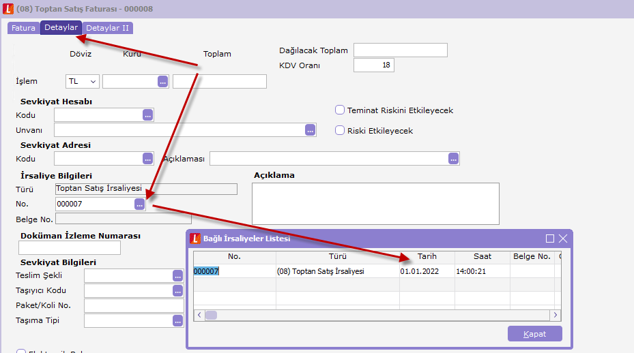
Task: Enable Teminat Riskini Etkileyecek checkbox
Action: click(340, 110)
